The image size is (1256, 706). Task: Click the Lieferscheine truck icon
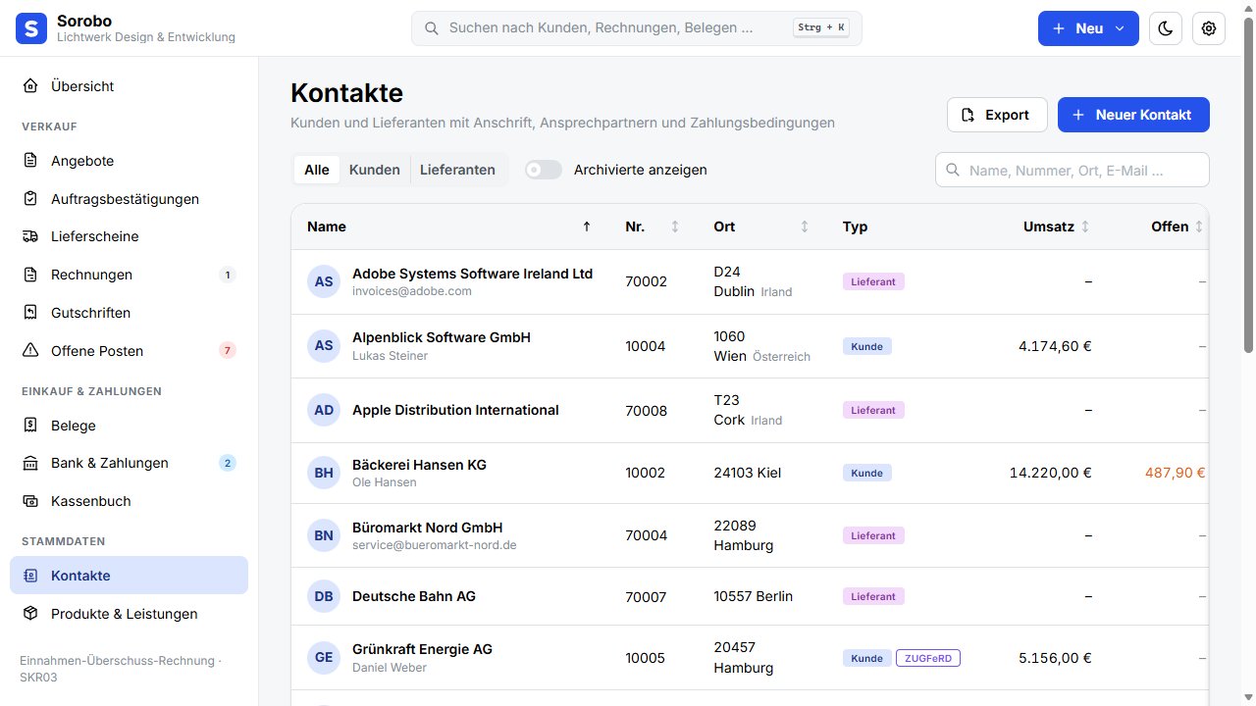30,236
